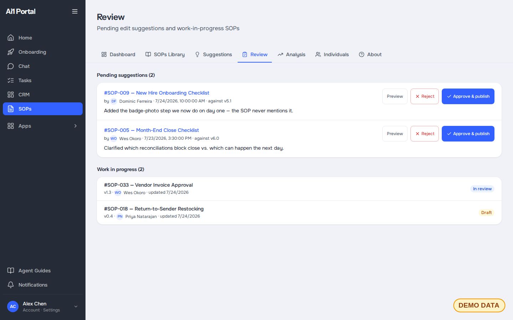Click the Home house icon
Image resolution: width=513 pixels, height=320 pixels.
click(11, 38)
